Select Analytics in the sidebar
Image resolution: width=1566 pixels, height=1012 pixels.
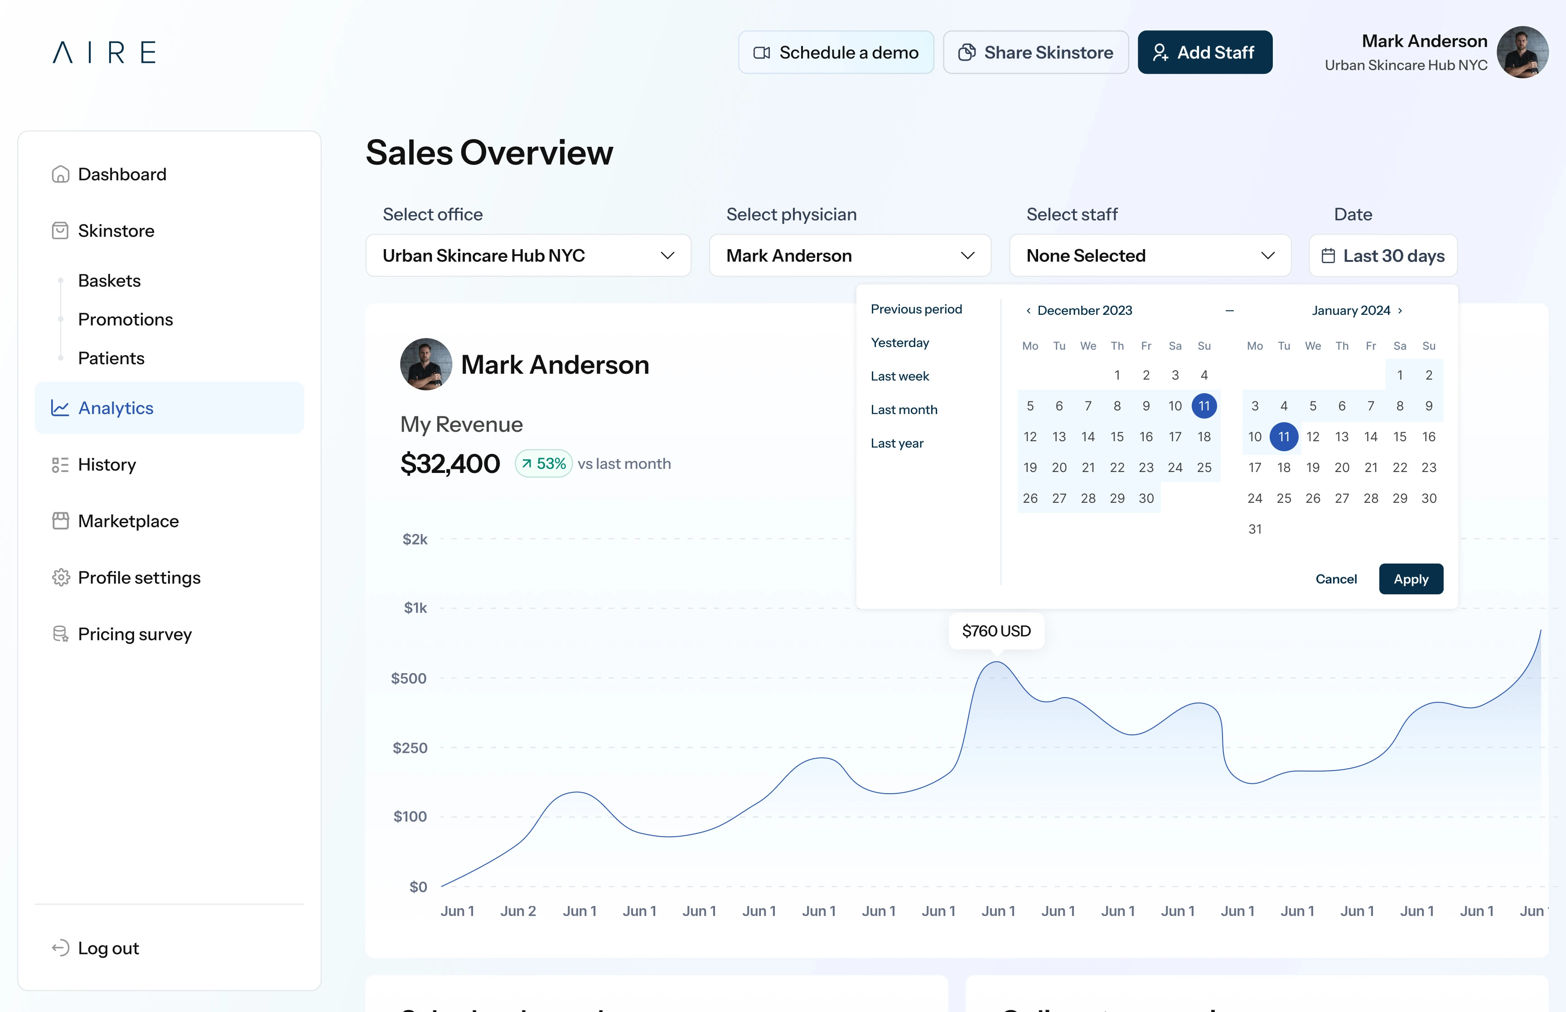click(169, 408)
